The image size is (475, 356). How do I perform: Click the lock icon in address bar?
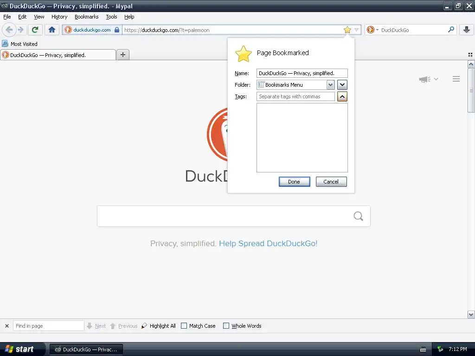click(x=116, y=30)
